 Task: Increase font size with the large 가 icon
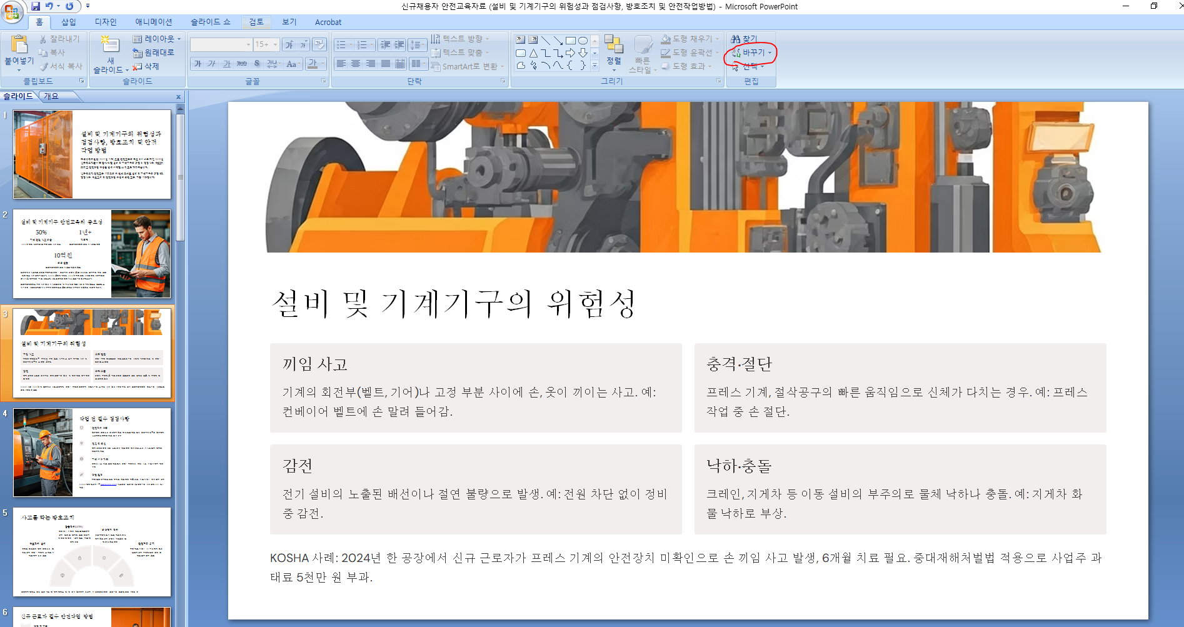pos(289,44)
